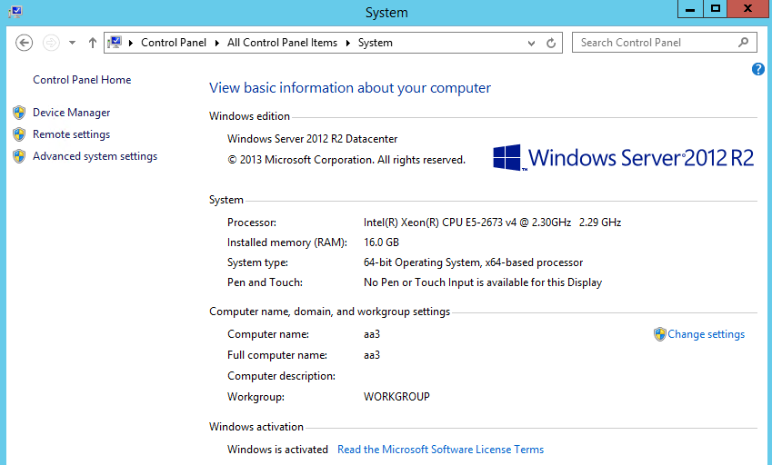Screen dimensions: 772x465
Task: Expand the arrow after Control Panel breadcrumb
Action: click(216, 43)
